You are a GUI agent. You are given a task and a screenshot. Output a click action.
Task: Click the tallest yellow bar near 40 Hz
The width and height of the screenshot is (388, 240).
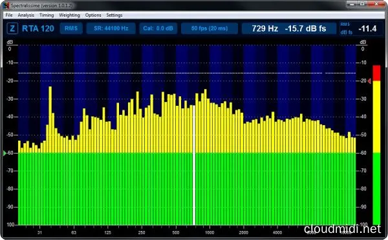point(50,119)
